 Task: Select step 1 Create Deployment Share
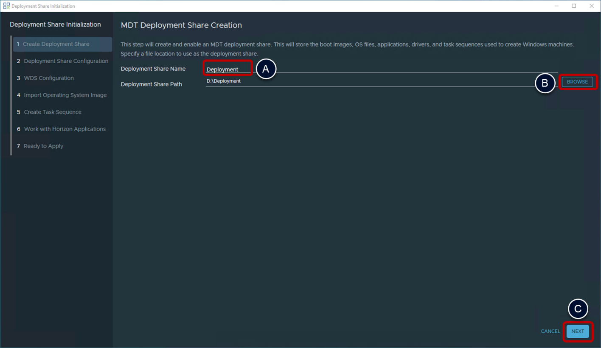point(56,44)
